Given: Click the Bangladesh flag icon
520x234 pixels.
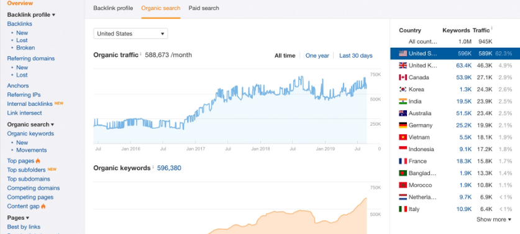Looking at the screenshot, I should pyautogui.click(x=403, y=173).
